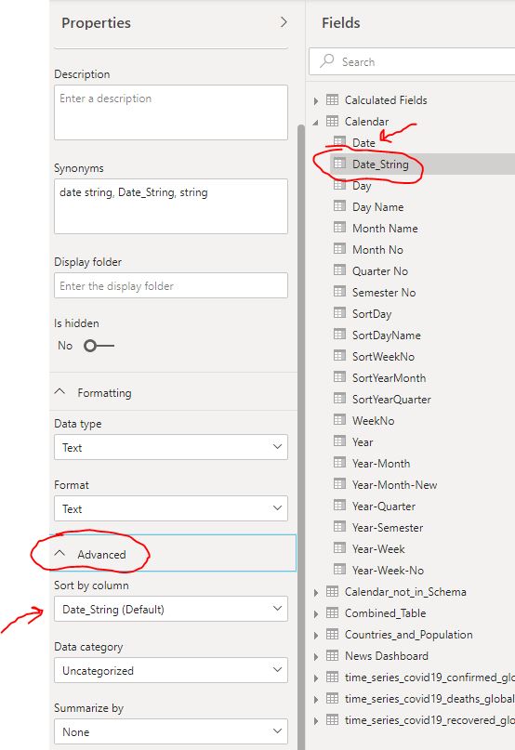
Task: Click the column icon beside WeekNo
Action: [x=339, y=420]
